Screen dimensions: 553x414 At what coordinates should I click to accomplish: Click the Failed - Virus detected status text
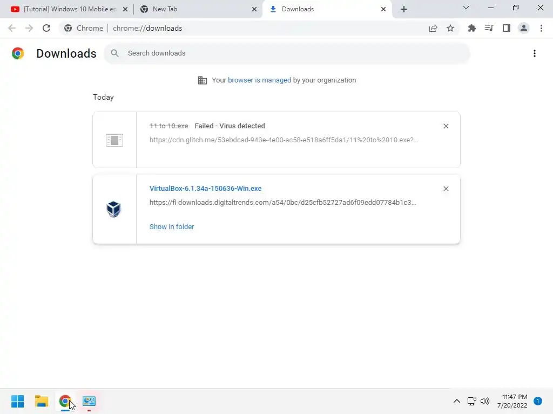230,126
